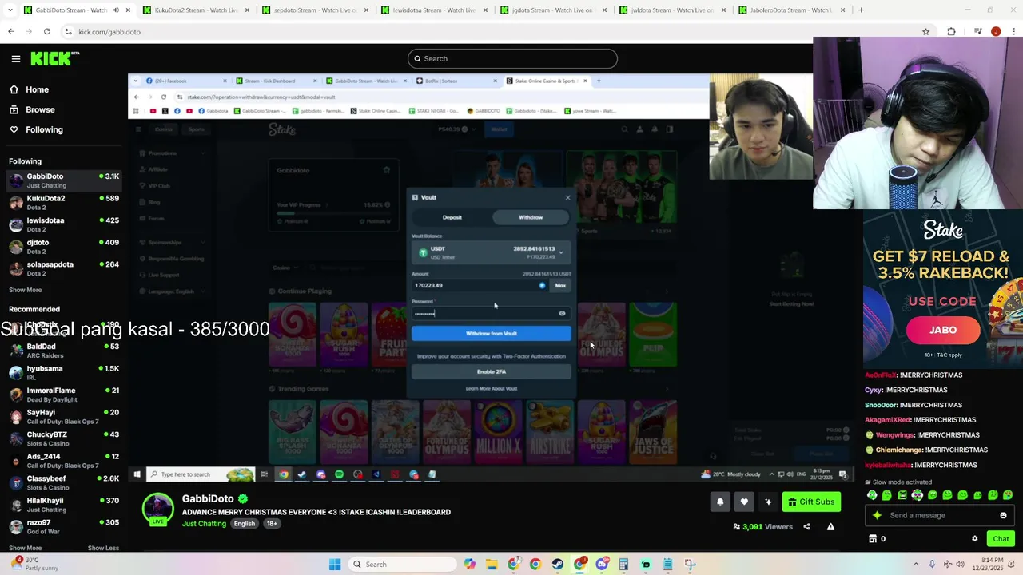The height and width of the screenshot is (575, 1023).
Task: Open ChuckyBTC recommended channel
Action: [64, 438]
